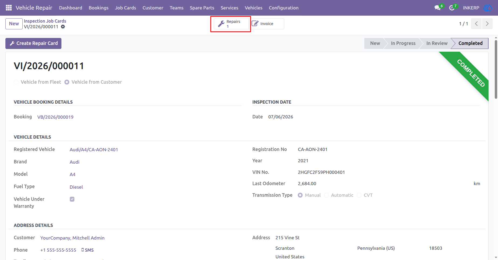Screen dimensions: 498x260
Task: Open the Dashboard menu
Action: (x=71, y=8)
